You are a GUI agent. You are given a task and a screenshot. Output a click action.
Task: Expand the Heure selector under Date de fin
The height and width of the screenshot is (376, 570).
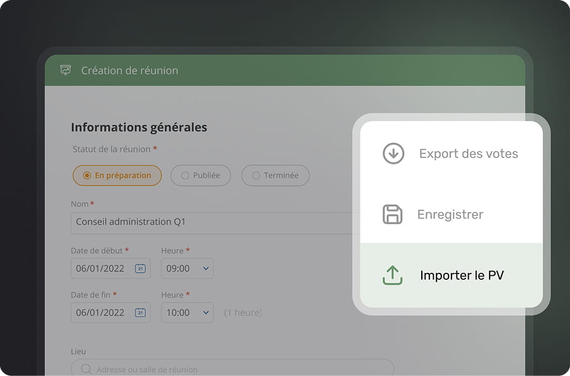tap(206, 313)
